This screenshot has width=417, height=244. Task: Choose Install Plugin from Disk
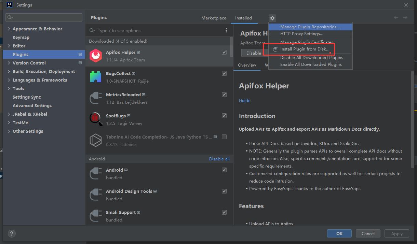(310, 49)
